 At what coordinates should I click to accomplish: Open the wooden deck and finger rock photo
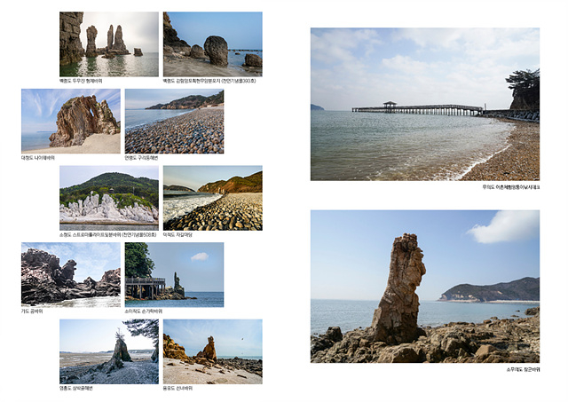(174, 274)
